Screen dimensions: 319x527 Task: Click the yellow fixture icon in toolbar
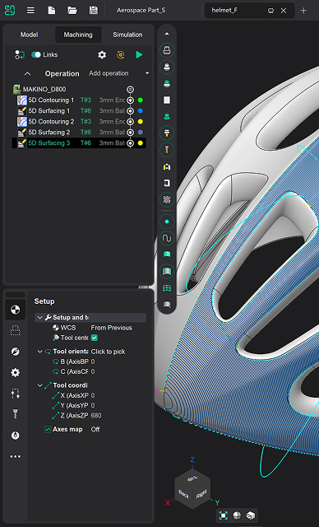click(167, 166)
